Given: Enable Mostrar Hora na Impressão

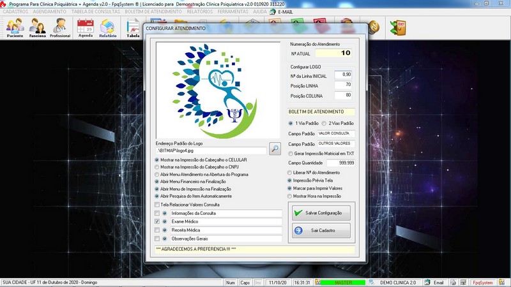Looking at the screenshot, I should tap(314, 196).
